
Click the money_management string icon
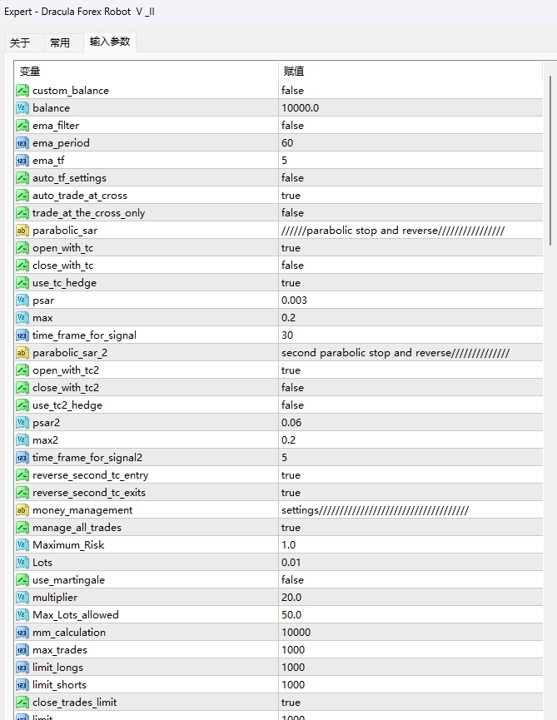pyautogui.click(x=22, y=510)
